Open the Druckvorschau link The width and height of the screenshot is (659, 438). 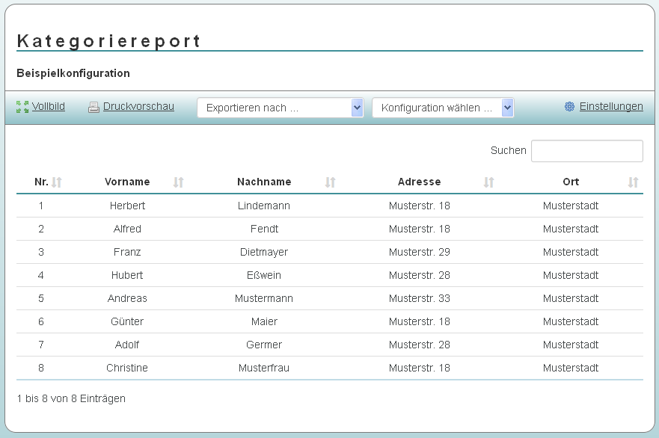138,106
